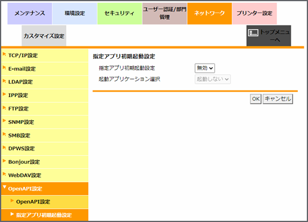Image resolution: width=308 pixels, height=222 pixels.
Task: Click arrow icon beside TCP/IP設定
Action: [4, 54]
